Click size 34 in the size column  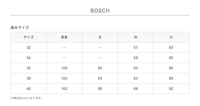pyautogui.click(x=28, y=58)
